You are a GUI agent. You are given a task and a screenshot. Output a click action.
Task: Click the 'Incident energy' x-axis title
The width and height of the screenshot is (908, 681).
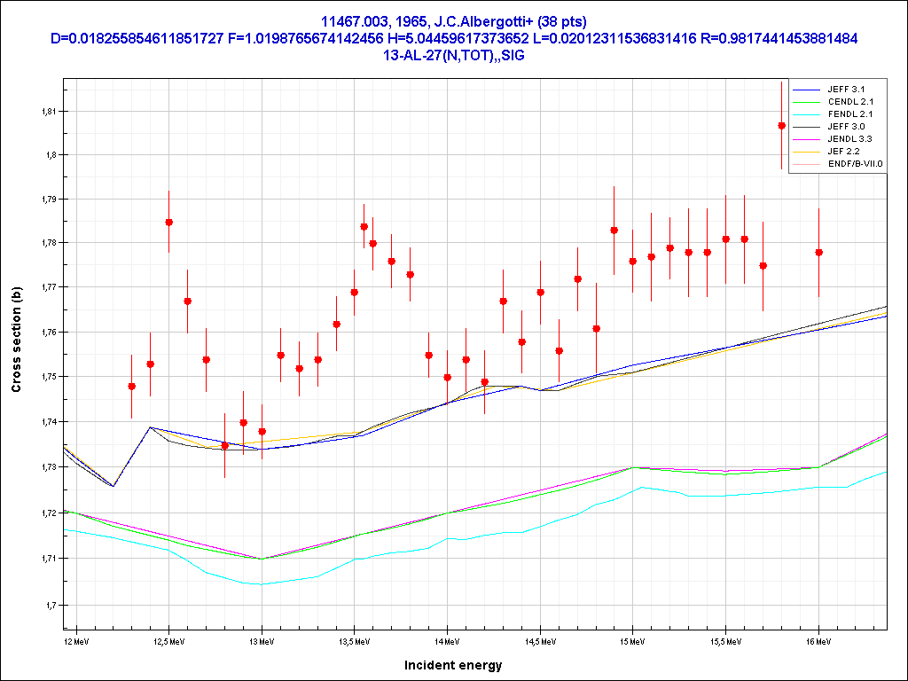pos(453,665)
